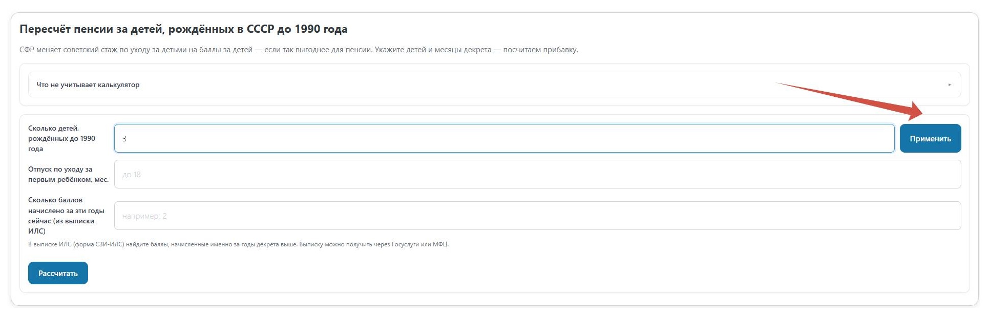Click the 'Пересчёт пенсии за детей' heading
The width and height of the screenshot is (989, 315).
pyautogui.click(x=183, y=29)
